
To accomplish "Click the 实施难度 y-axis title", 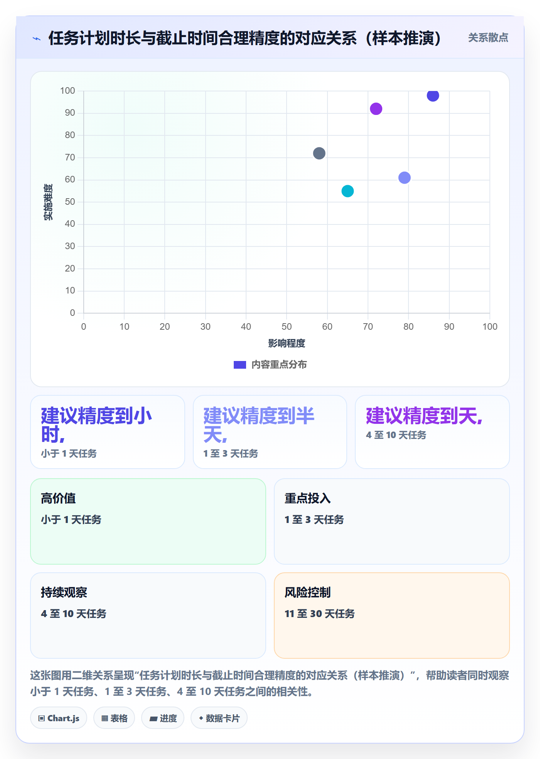I will 48,202.
